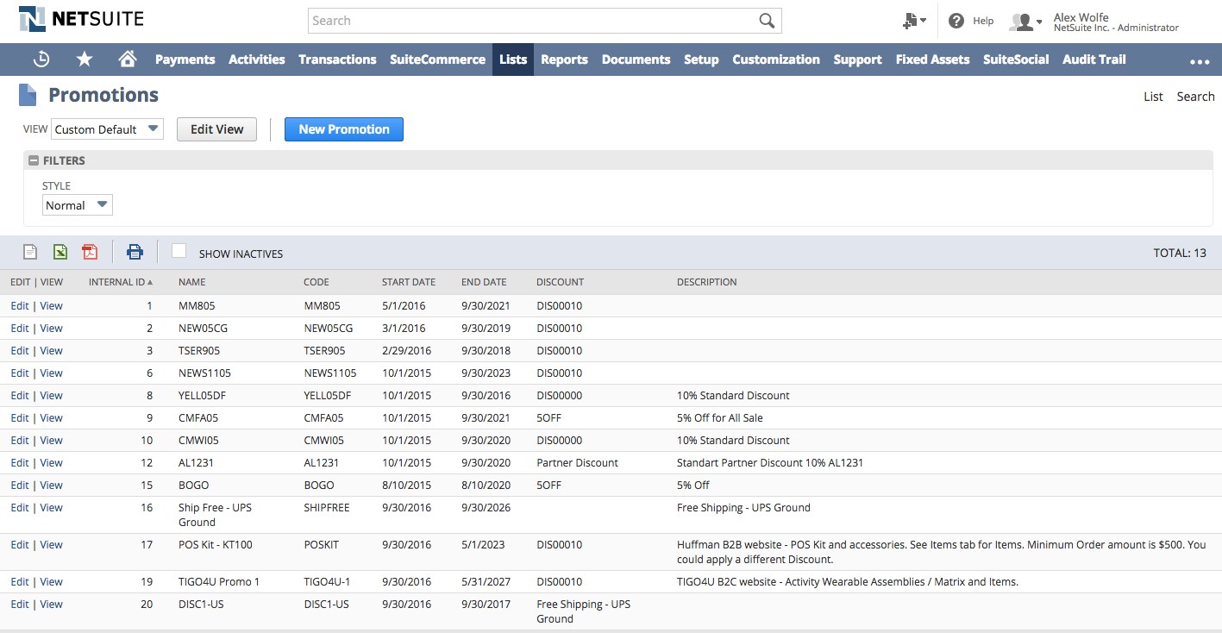Image resolution: width=1222 pixels, height=633 pixels.
Task: Sort by Discount column header
Action: pyautogui.click(x=560, y=282)
